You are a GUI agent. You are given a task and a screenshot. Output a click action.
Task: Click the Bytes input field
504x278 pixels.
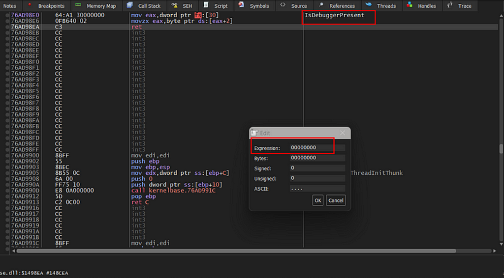317,158
